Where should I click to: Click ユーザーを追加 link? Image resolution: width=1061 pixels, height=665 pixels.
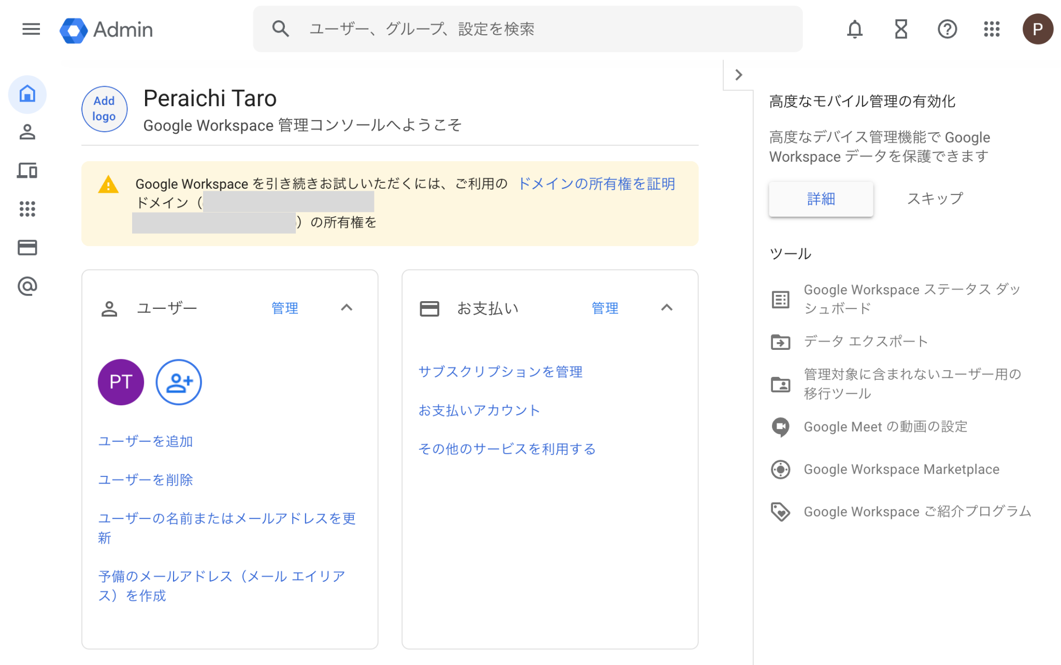point(146,441)
